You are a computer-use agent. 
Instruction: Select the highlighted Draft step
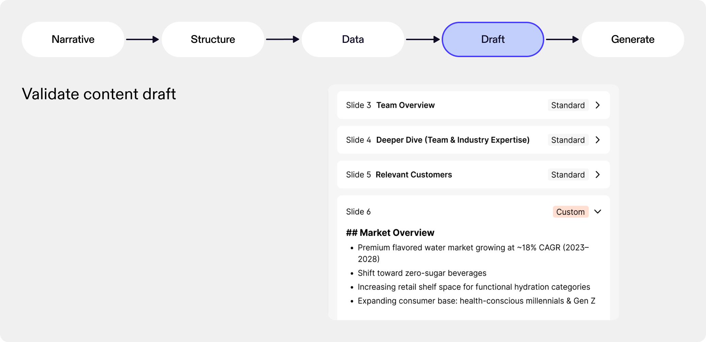(x=493, y=39)
